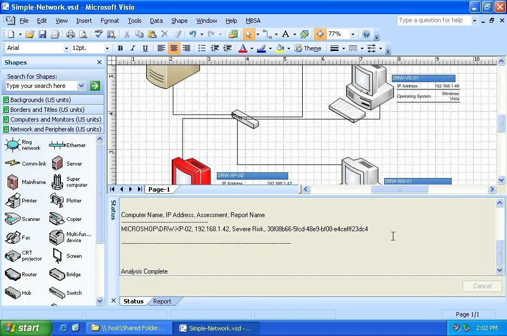The width and height of the screenshot is (507, 336).
Task: Click the New document icon
Action: coord(11,34)
